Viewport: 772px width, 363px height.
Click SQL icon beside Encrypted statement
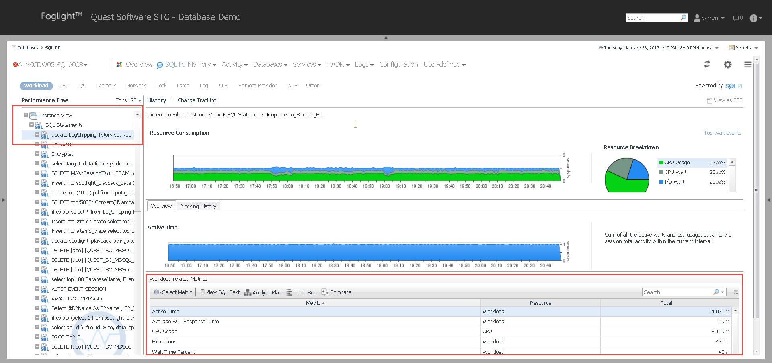pyautogui.click(x=45, y=155)
